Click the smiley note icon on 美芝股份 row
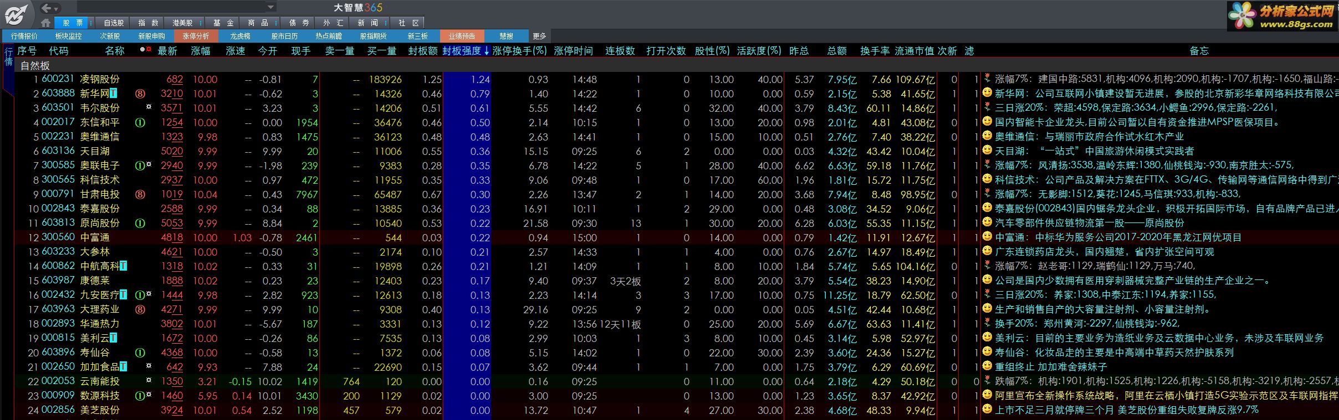 [987, 409]
